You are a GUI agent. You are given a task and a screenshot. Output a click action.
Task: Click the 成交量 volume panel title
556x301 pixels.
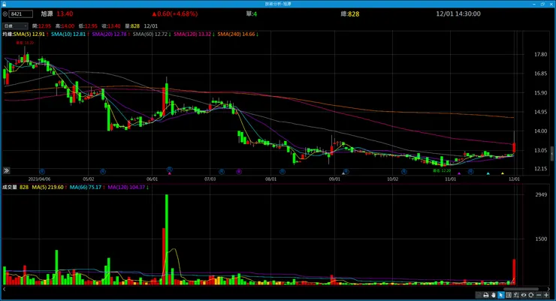10,188
